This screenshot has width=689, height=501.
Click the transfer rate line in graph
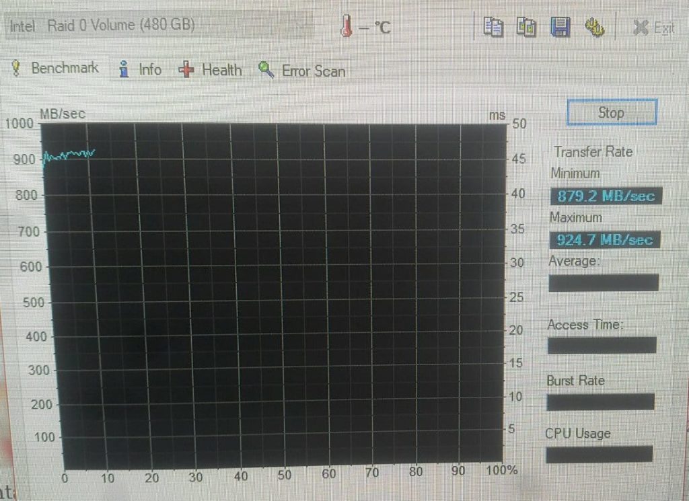tap(69, 156)
